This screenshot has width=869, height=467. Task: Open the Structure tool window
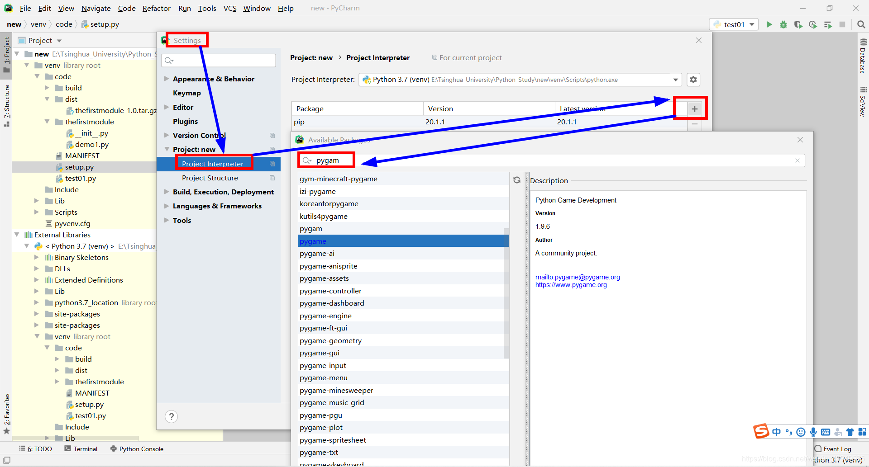[x=6, y=106]
